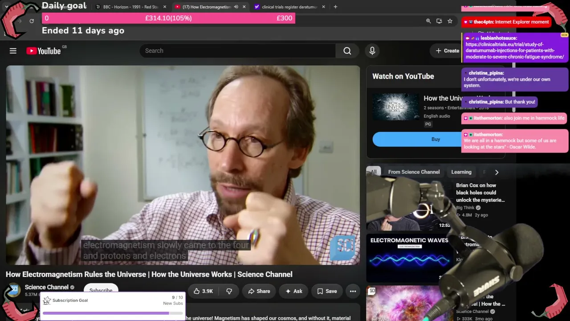Viewport: 570px width, 321px height.
Task: Click the caption text 'electromagnetism slowly came to the four'
Action: point(166,245)
